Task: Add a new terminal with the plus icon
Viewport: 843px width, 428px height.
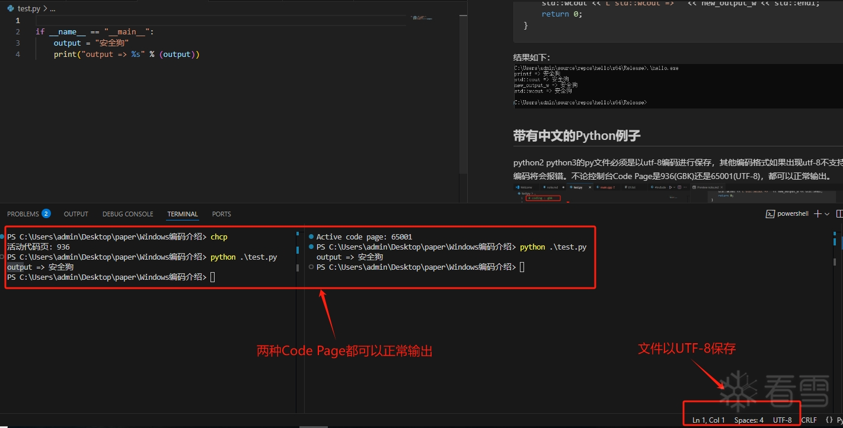Action: pos(818,214)
